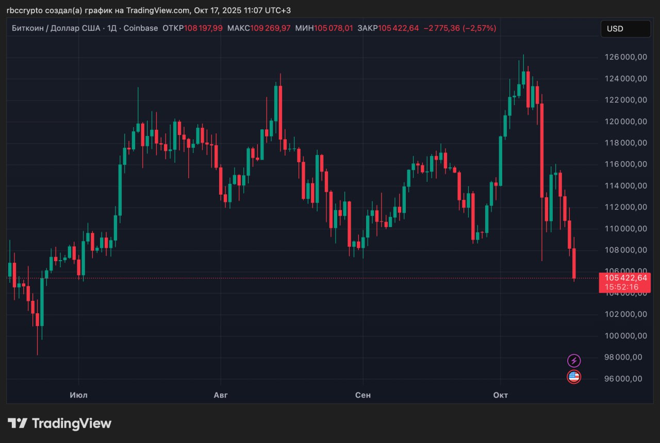Screen dimensions: 660x443
Task: Click the Окт label on time axis
Action: coord(500,395)
